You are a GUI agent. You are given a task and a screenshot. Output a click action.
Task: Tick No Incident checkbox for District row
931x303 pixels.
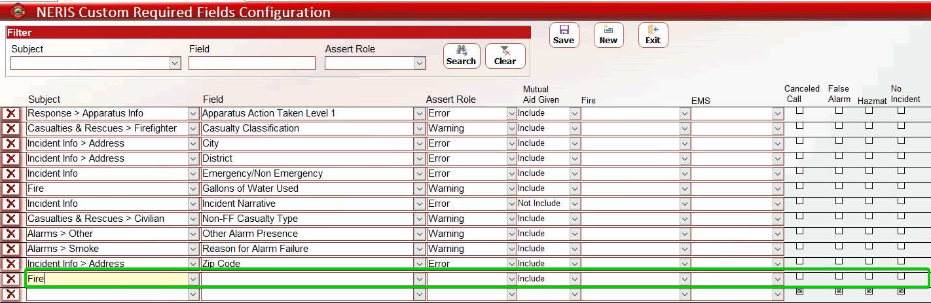coord(901,156)
